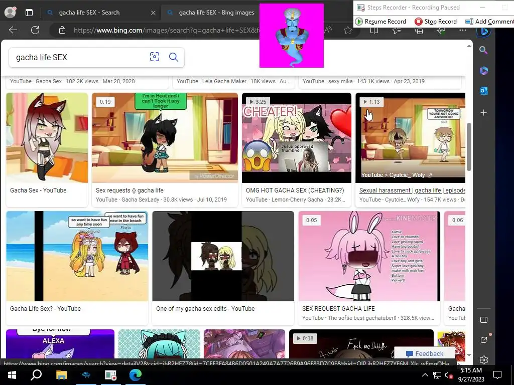Open the tab actions menu icon
Screen dimensions: 514x385
[29, 13]
